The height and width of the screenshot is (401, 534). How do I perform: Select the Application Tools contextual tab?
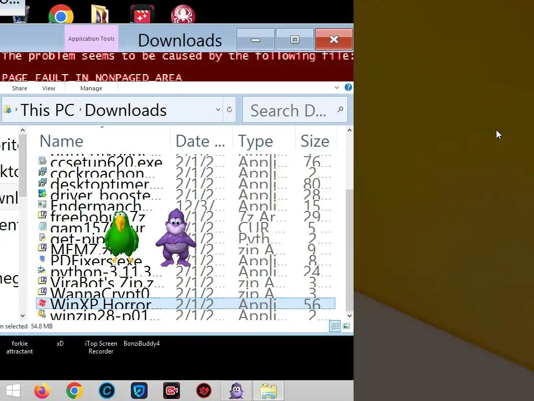(x=91, y=39)
